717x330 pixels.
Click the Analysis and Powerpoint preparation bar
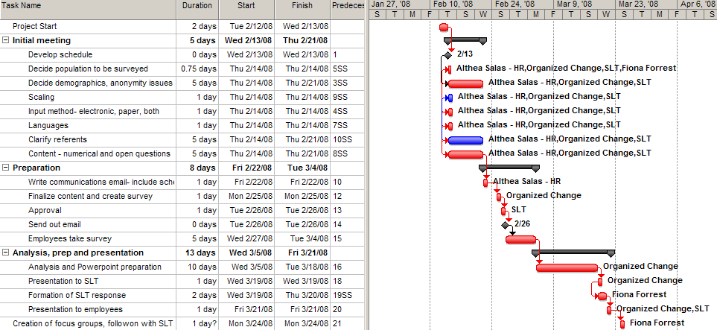pyautogui.click(x=567, y=267)
